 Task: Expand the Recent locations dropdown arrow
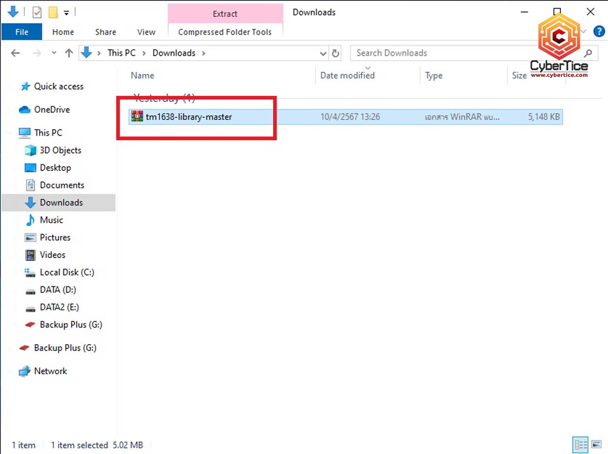pyautogui.click(x=54, y=53)
